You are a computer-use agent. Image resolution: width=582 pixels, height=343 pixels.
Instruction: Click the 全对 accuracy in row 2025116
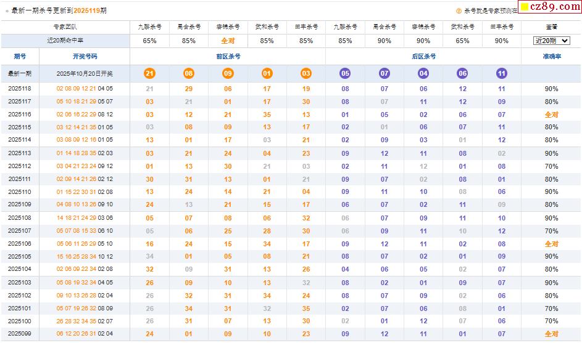pyautogui.click(x=551, y=115)
